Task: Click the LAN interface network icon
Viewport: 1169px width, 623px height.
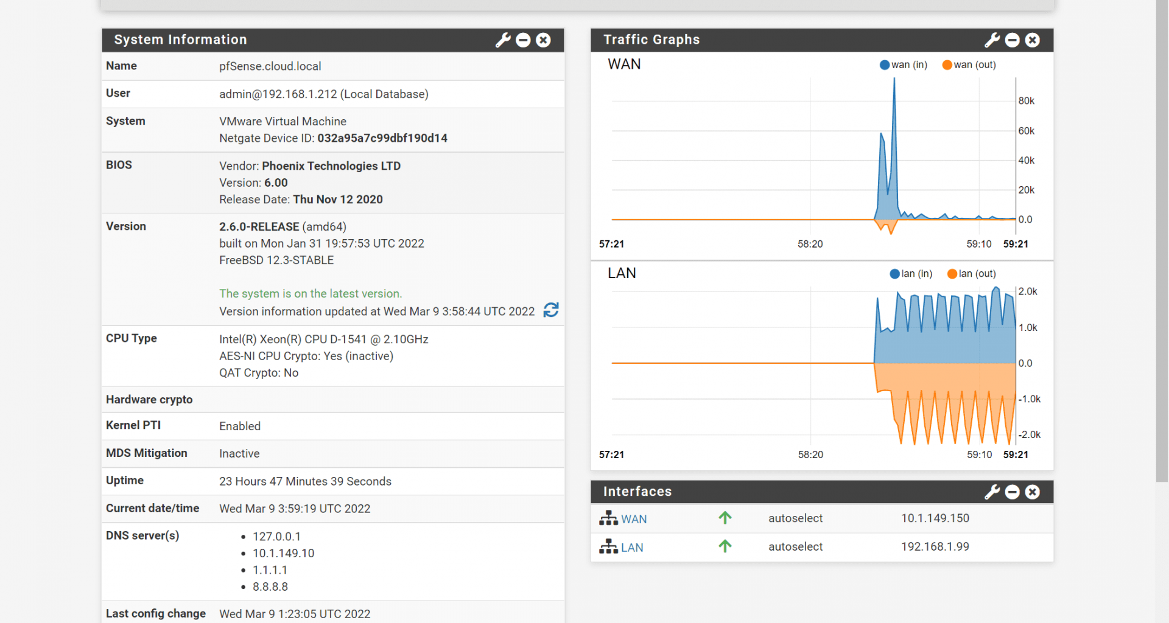Action: click(x=608, y=547)
